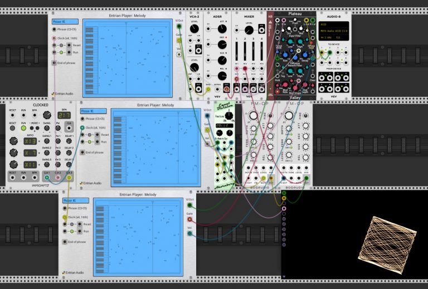Click the master CLK output jack on Clocked
This screenshot has height=289, width=428.
(x=69, y=128)
